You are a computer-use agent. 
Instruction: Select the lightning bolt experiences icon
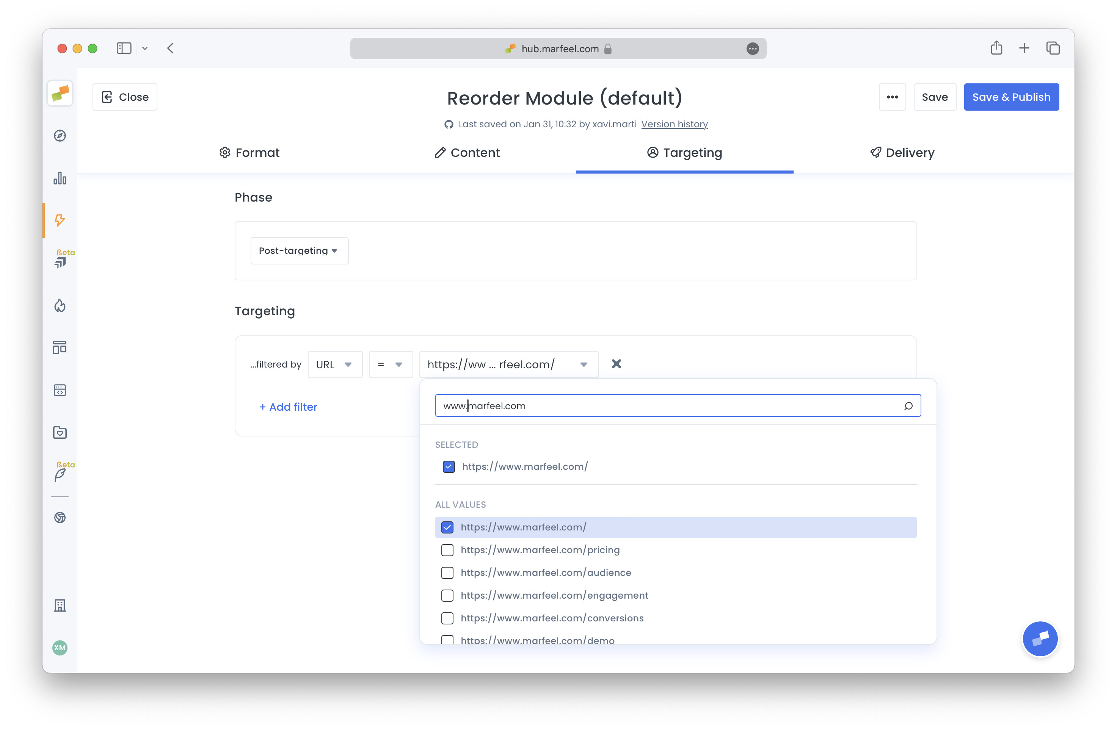point(60,220)
